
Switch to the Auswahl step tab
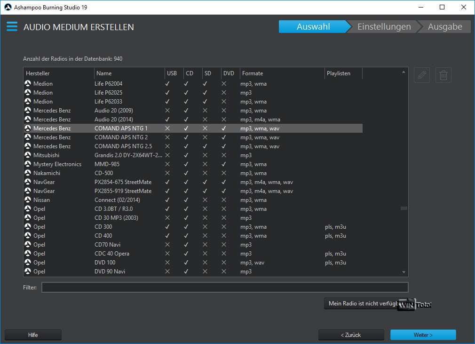[x=313, y=27]
